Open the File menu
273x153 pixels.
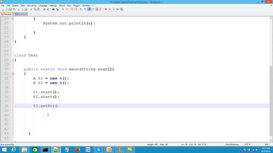[x=3, y=6]
